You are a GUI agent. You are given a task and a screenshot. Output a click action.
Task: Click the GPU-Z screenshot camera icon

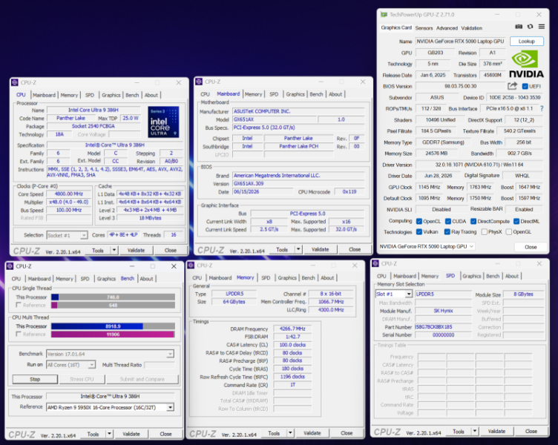coord(519,27)
